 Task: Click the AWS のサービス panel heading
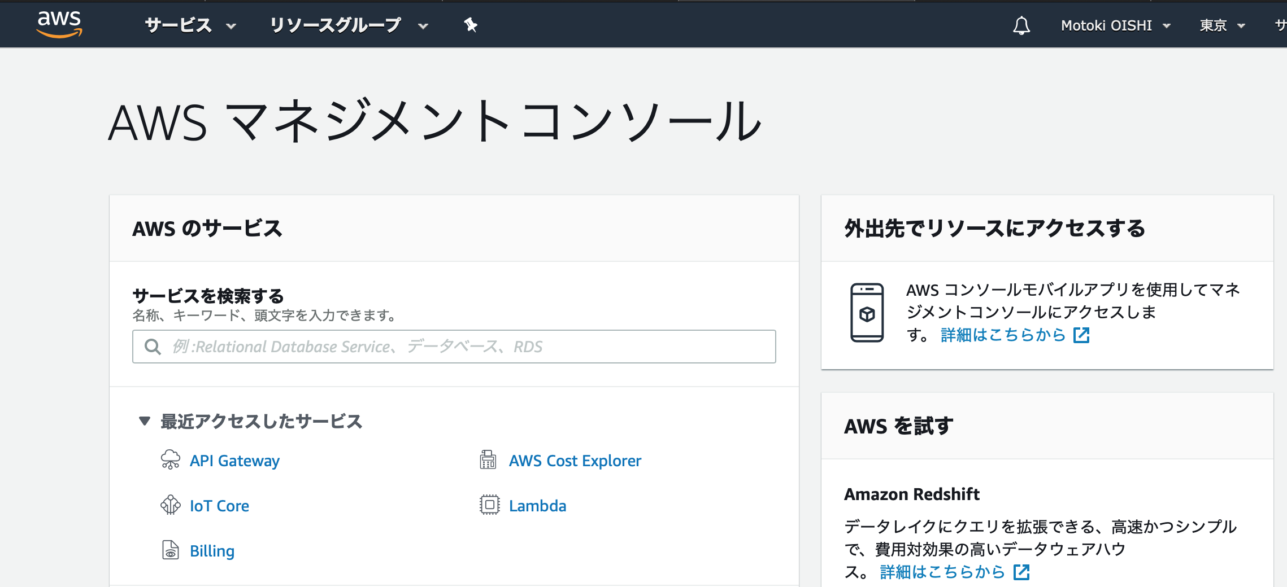click(207, 229)
